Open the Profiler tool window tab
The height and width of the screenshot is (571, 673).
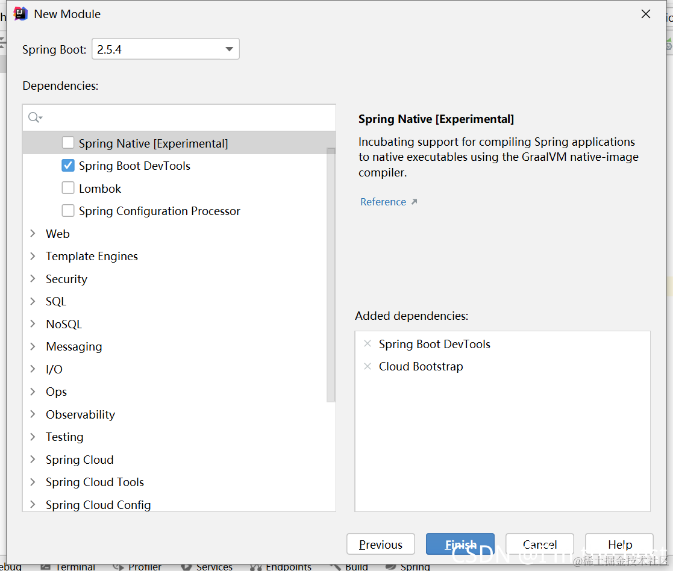137,567
